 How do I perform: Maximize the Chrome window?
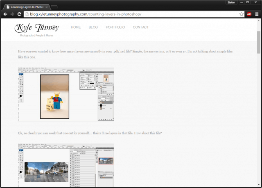click(x=247, y=2)
